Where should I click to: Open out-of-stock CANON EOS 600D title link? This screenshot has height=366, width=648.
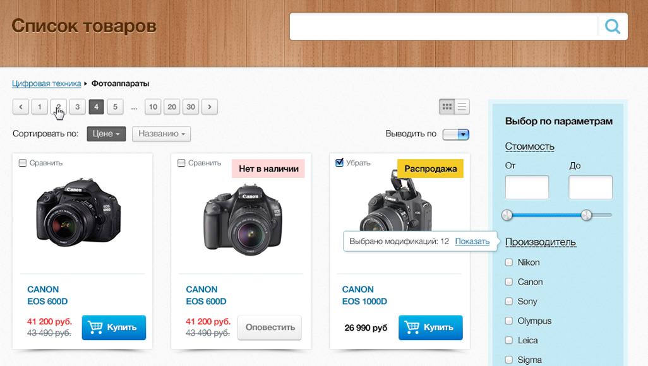click(207, 295)
